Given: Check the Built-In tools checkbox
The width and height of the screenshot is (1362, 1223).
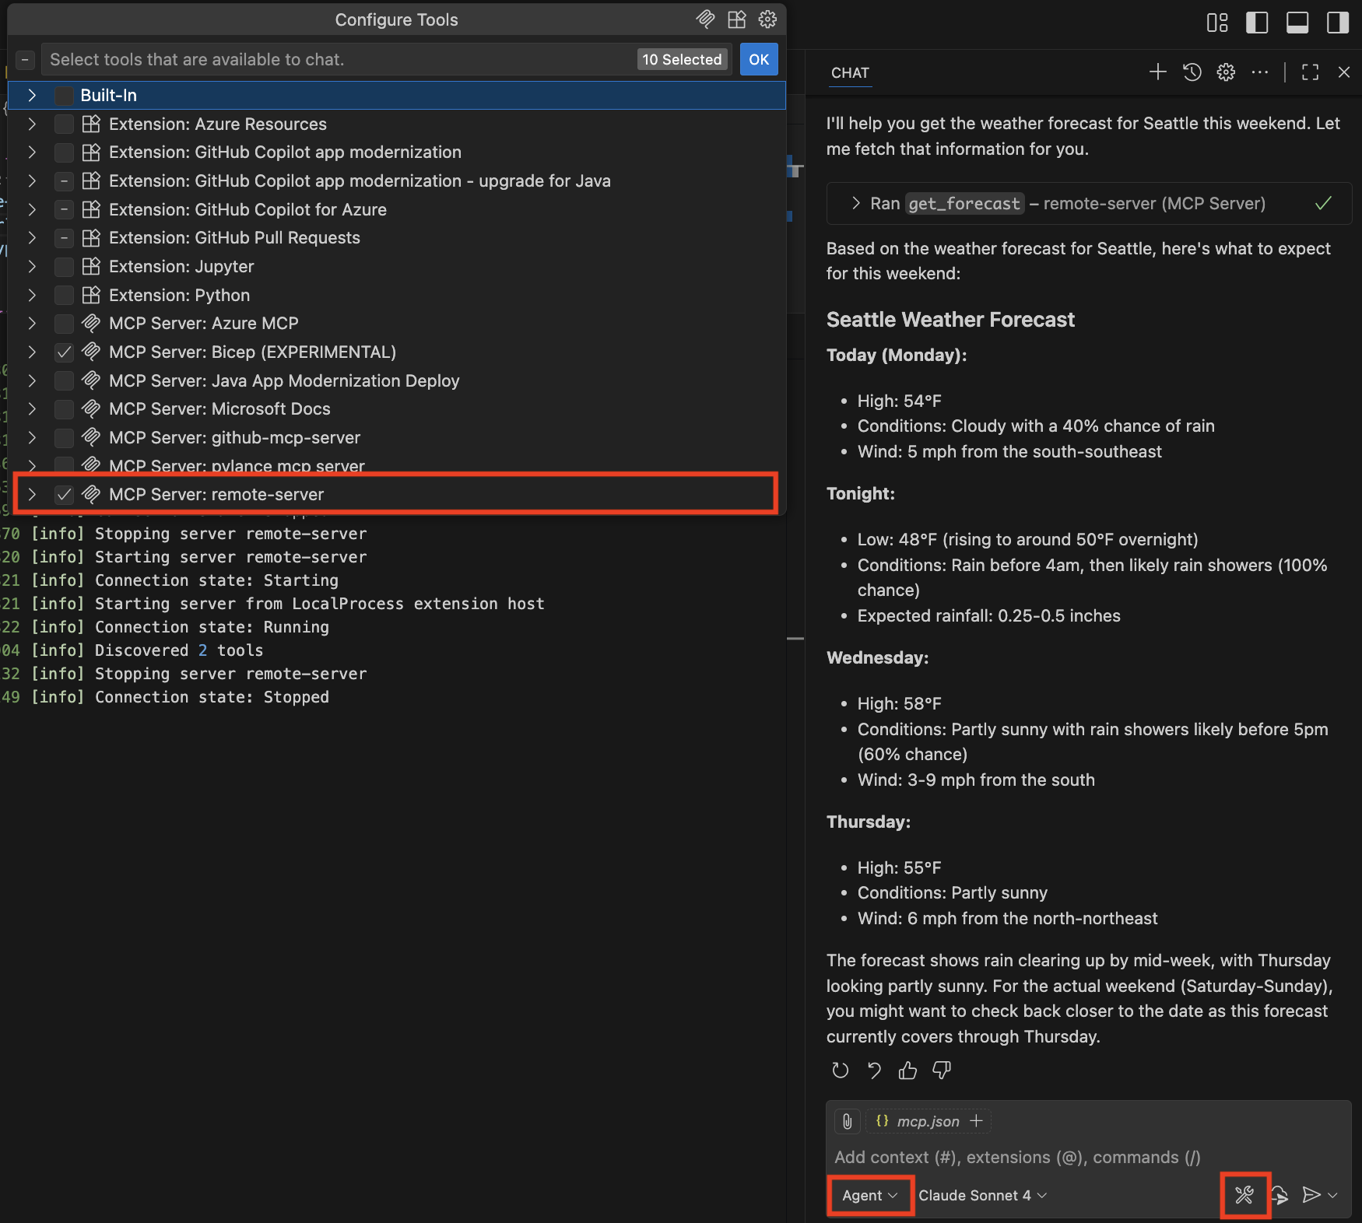Looking at the screenshot, I should tap(64, 95).
